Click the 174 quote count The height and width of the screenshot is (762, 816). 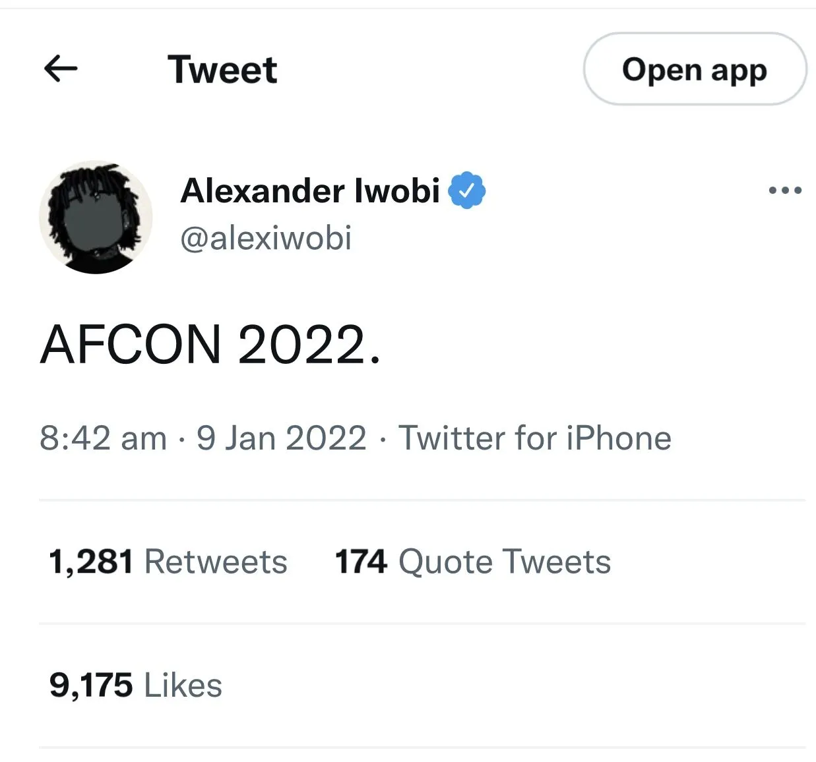click(x=361, y=562)
